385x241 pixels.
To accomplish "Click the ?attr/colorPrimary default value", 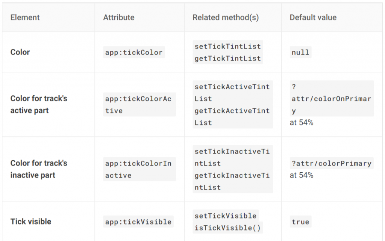I will coord(331,163).
